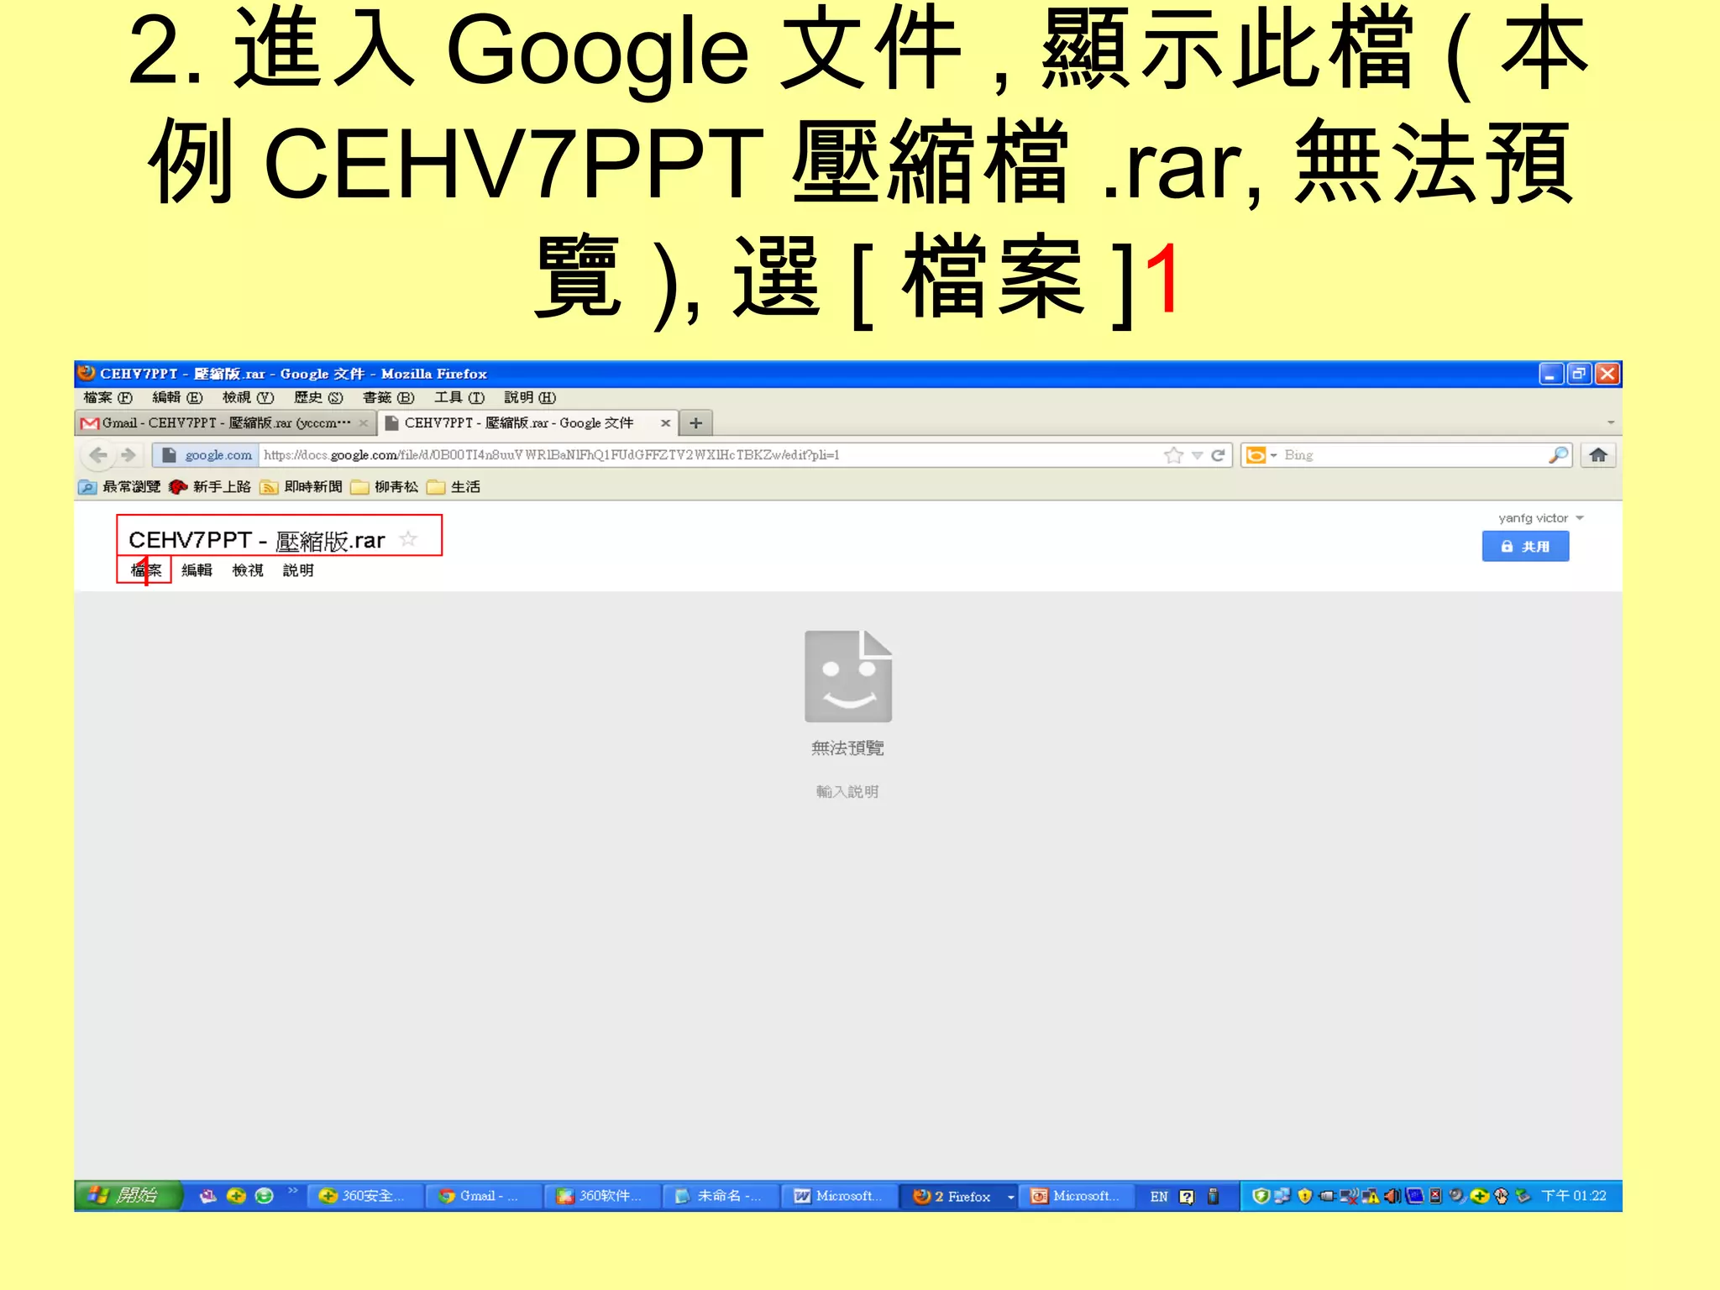Click first quick launch icon
This screenshot has height=1290, width=1720.
tap(208, 1196)
